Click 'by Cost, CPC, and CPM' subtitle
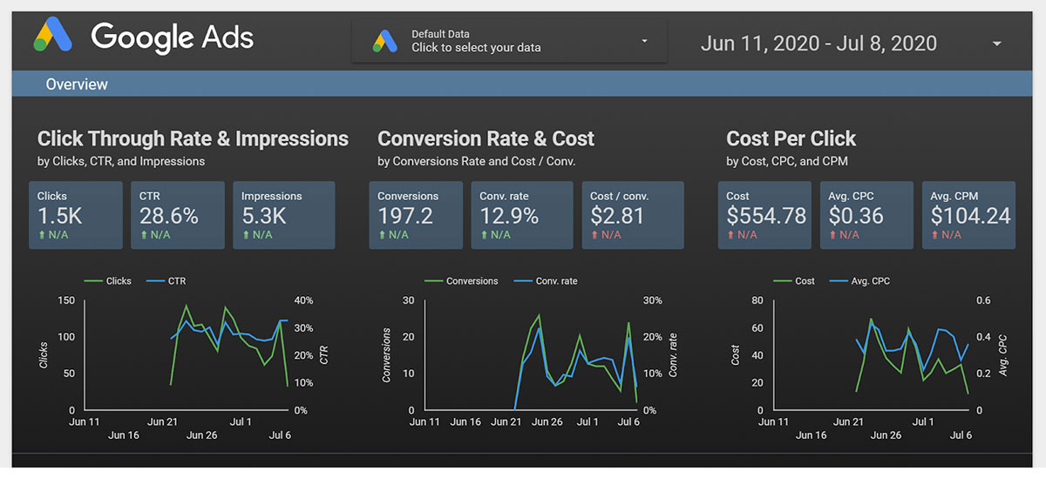Viewport: 1046px width, 478px height. pos(787,161)
